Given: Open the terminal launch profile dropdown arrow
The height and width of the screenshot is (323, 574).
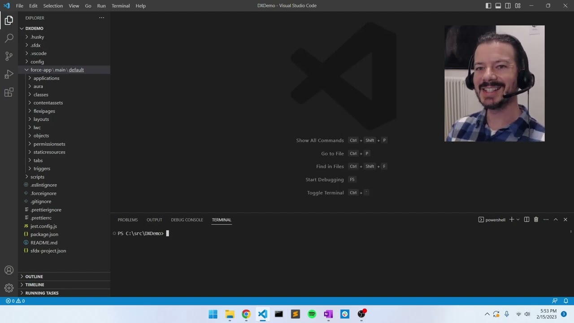Looking at the screenshot, I should coord(518,219).
